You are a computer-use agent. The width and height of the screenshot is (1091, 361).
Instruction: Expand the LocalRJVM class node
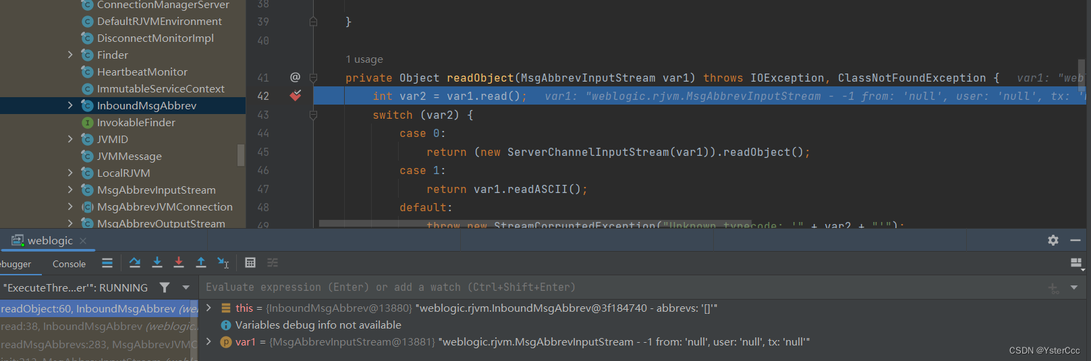pos(70,173)
